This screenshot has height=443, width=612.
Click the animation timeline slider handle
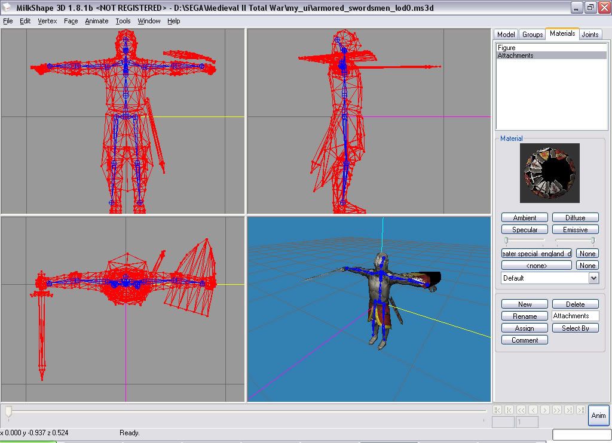point(8,411)
